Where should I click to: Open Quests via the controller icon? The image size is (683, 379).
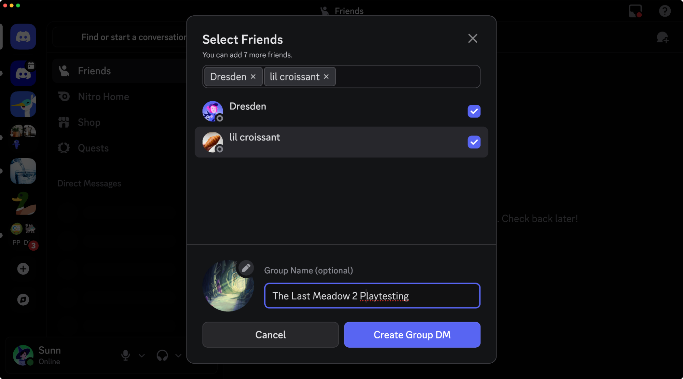coord(64,148)
